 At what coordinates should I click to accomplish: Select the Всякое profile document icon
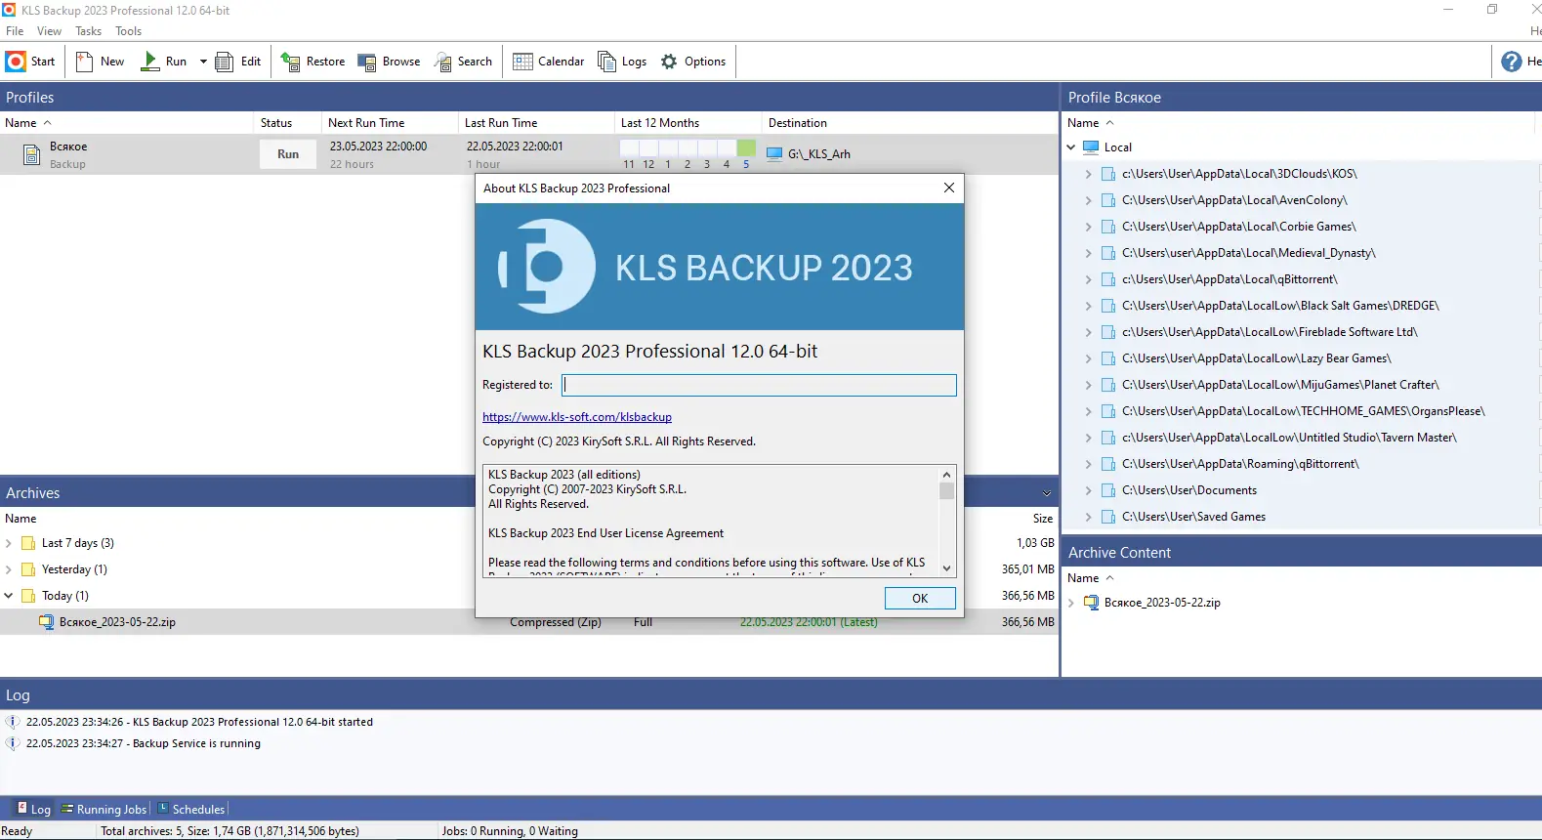[x=34, y=154]
